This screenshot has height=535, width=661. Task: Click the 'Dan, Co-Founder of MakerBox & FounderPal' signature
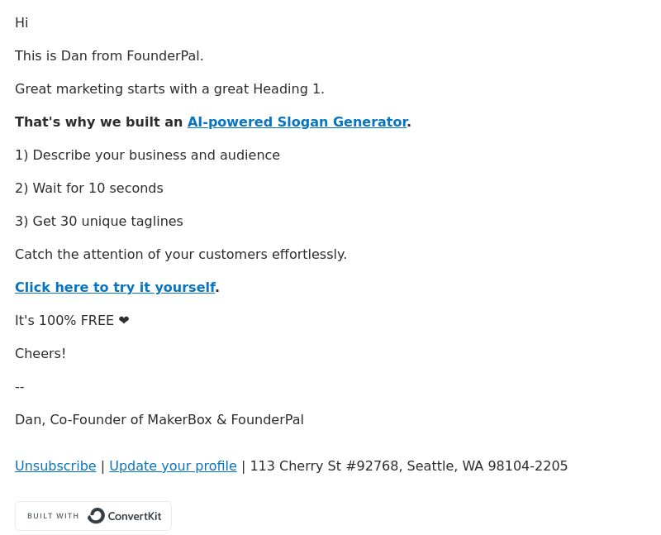coord(159,420)
